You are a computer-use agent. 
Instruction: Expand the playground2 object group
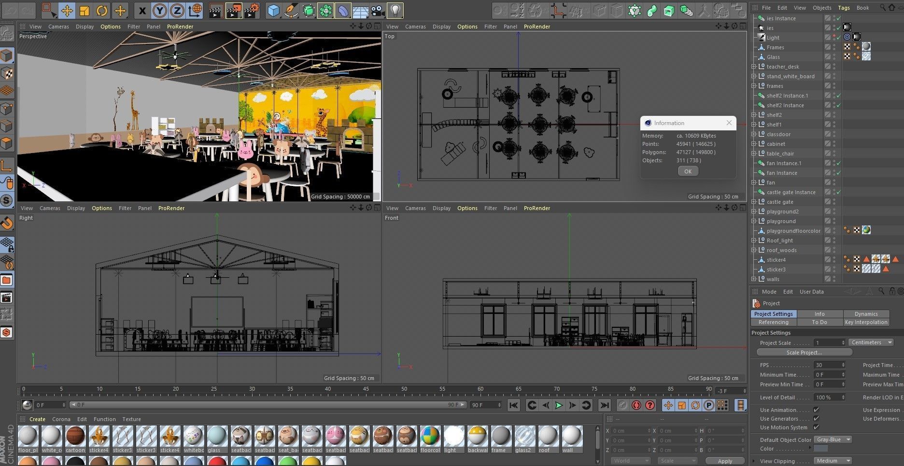tap(754, 212)
